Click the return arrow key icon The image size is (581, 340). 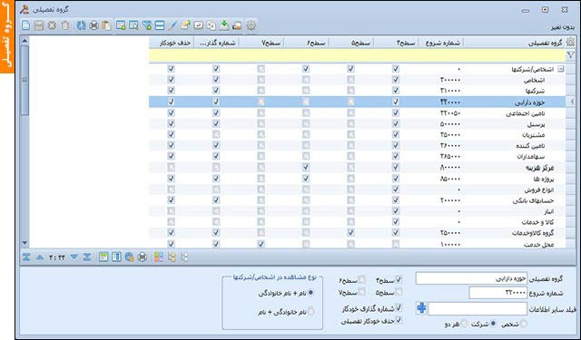tap(199, 25)
